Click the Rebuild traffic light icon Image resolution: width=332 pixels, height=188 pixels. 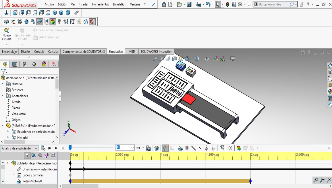pos(227,4)
